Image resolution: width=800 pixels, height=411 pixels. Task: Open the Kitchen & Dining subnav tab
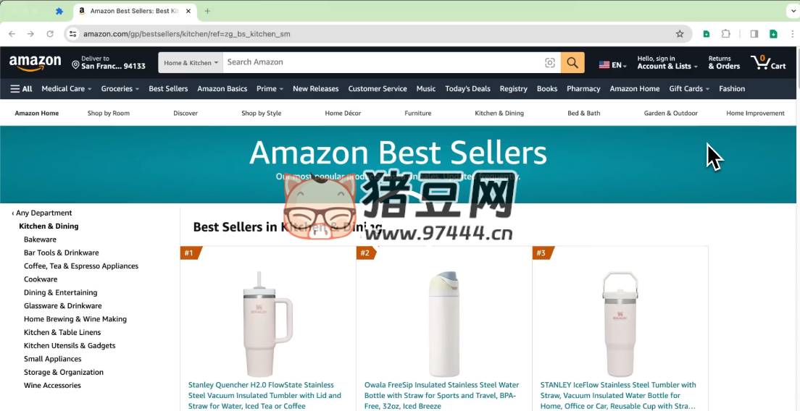[499, 113]
